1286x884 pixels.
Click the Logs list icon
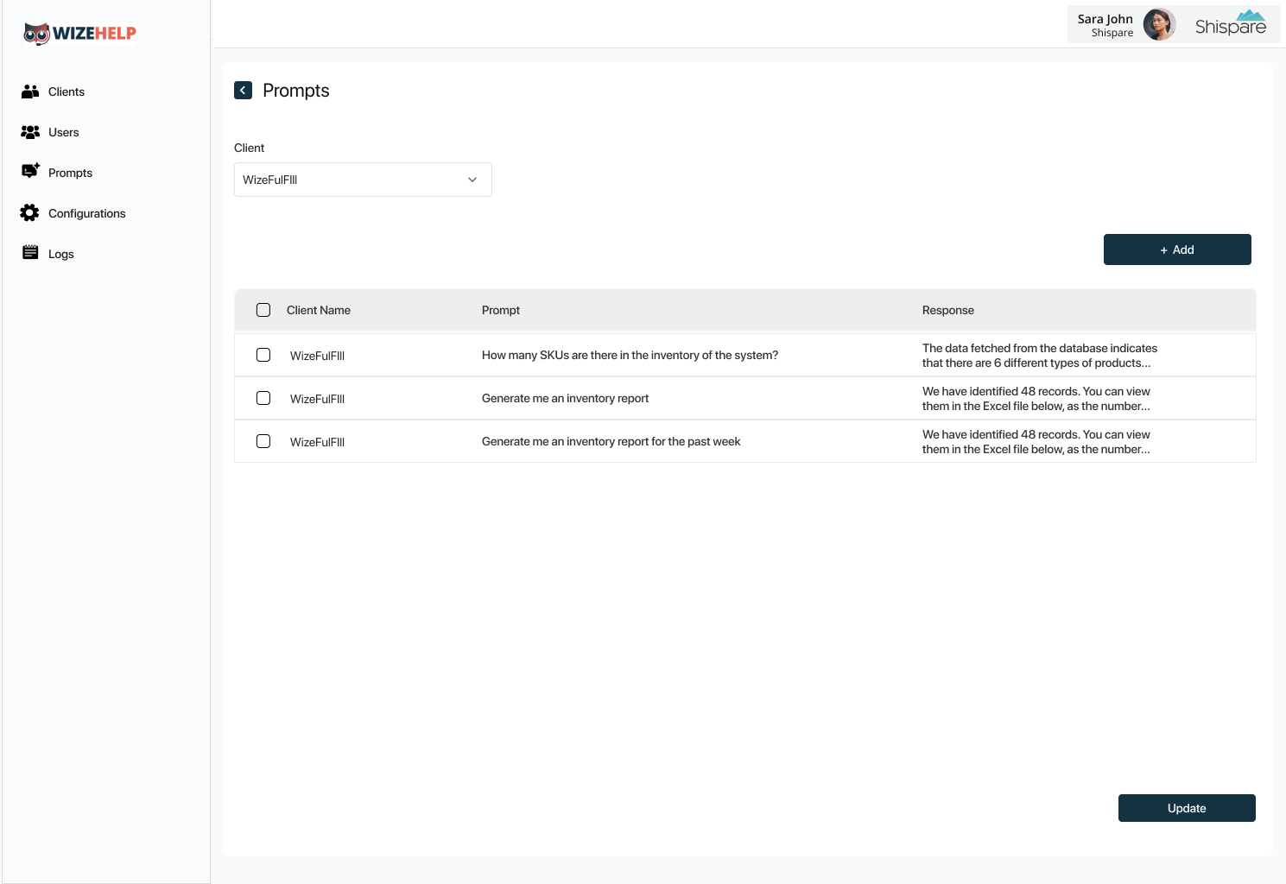(30, 253)
